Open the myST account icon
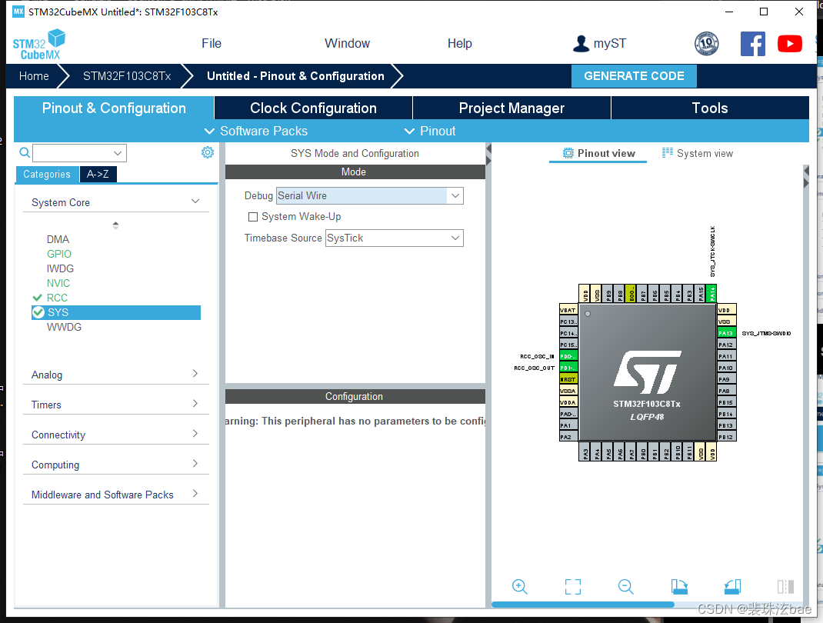823x623 pixels. point(581,44)
